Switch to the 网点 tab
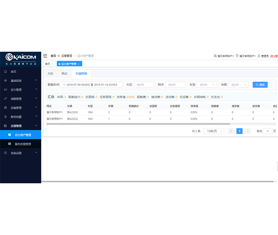 pos(64,73)
